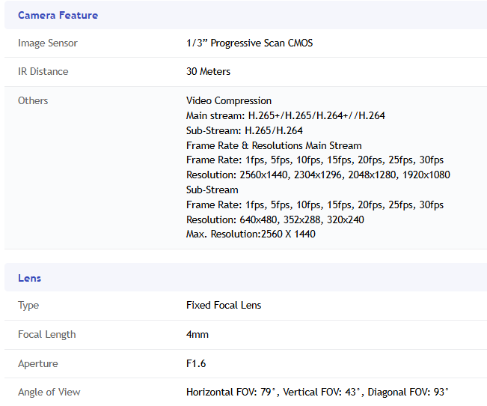Click the 1/3" Progressive Scan CMOS value
This screenshot has width=487, height=406.
click(249, 43)
